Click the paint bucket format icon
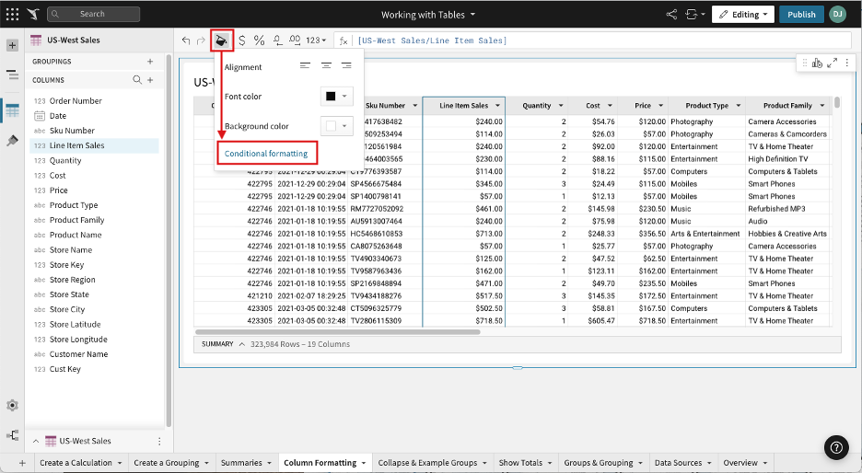 221,40
